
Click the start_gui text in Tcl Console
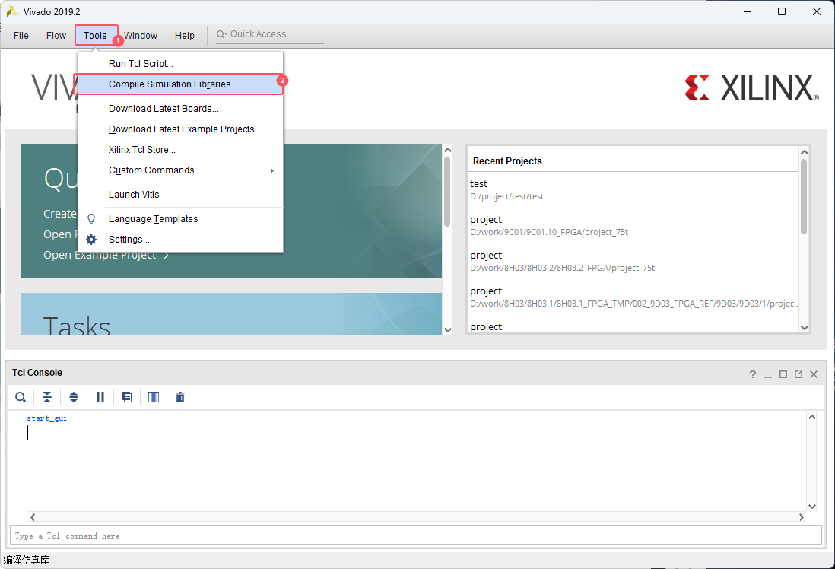click(47, 418)
